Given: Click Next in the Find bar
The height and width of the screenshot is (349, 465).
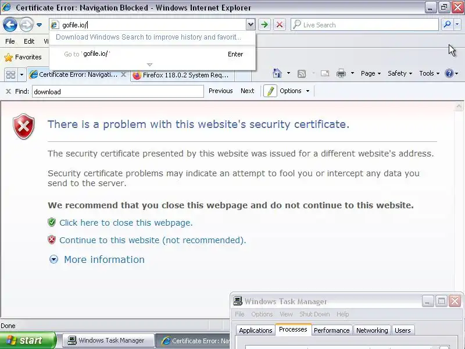Looking at the screenshot, I should pos(248,91).
